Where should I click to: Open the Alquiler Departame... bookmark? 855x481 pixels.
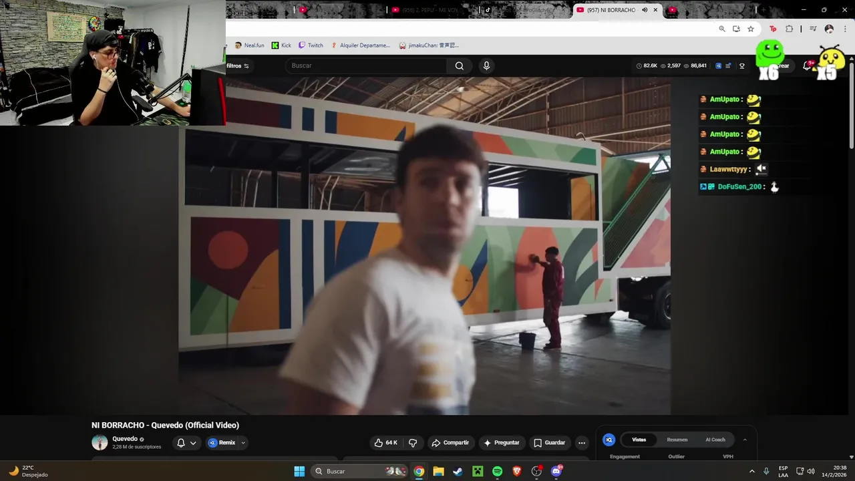(360, 45)
